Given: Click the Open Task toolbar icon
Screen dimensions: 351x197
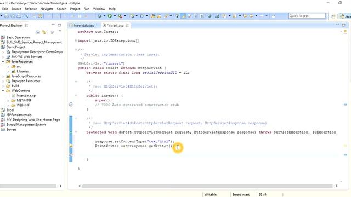Looking at the screenshot, I should 159,16.
